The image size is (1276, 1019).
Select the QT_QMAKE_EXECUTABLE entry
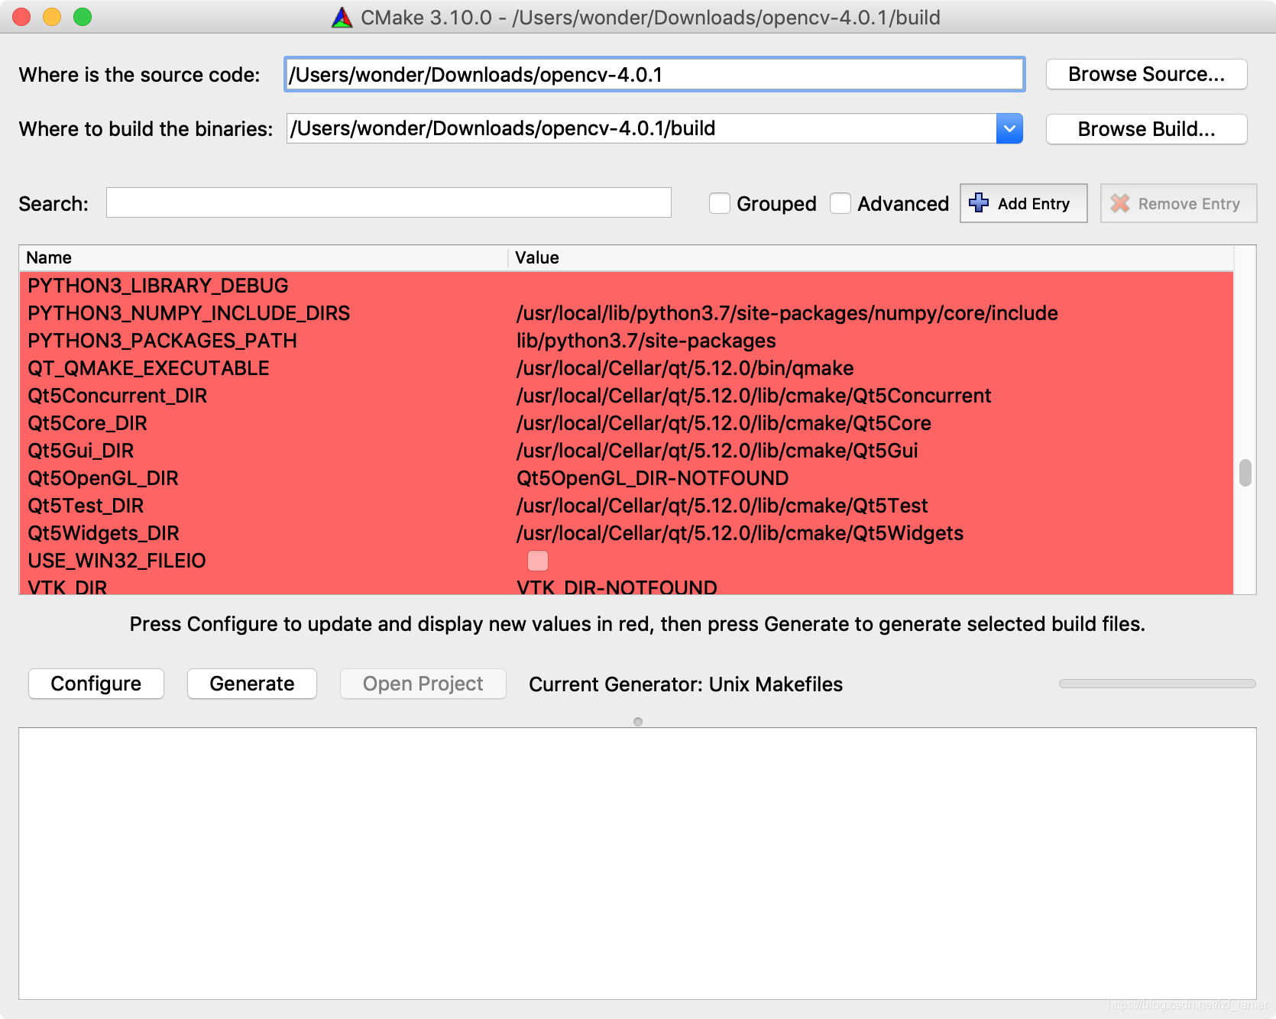(148, 368)
